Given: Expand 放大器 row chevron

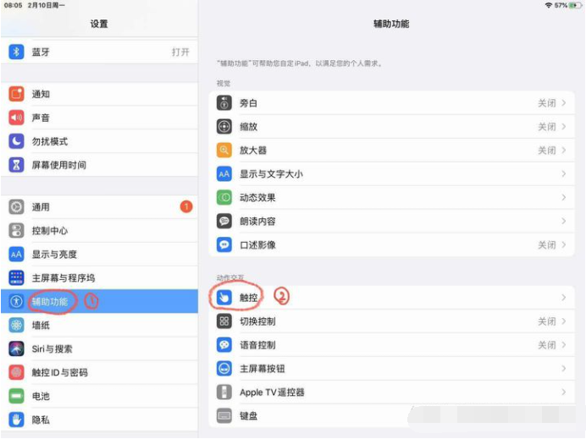Looking at the screenshot, I should pyautogui.click(x=564, y=150).
